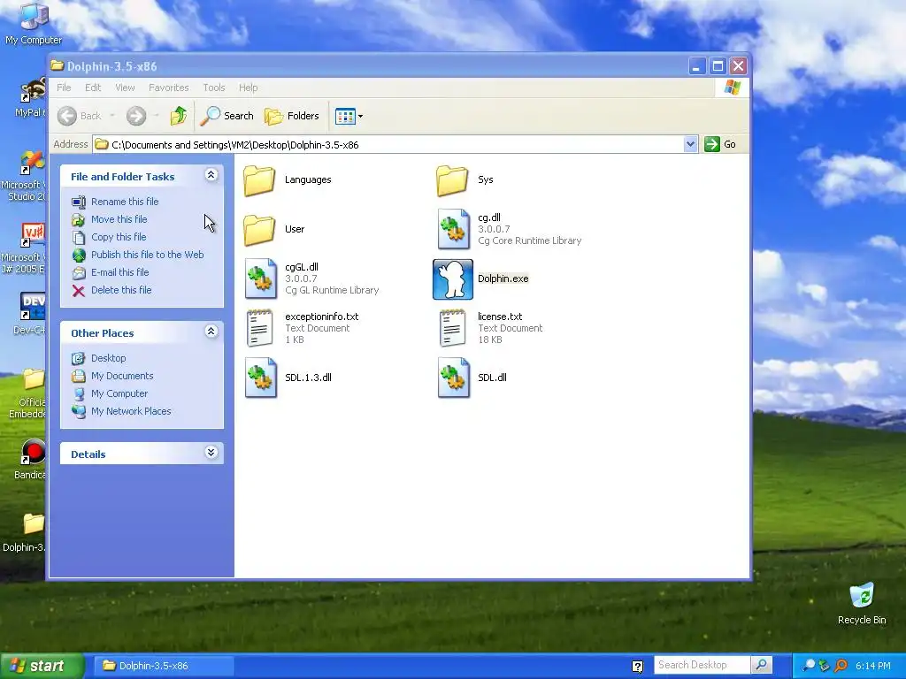Click Rename this file link
The width and height of the screenshot is (906, 679).
pos(125,202)
